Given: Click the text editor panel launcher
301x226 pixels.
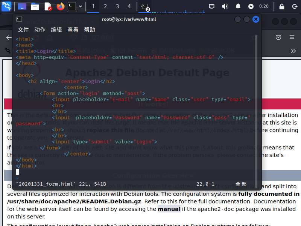Looking at the screenshot, I should pyautogui.click(x=48, y=6).
